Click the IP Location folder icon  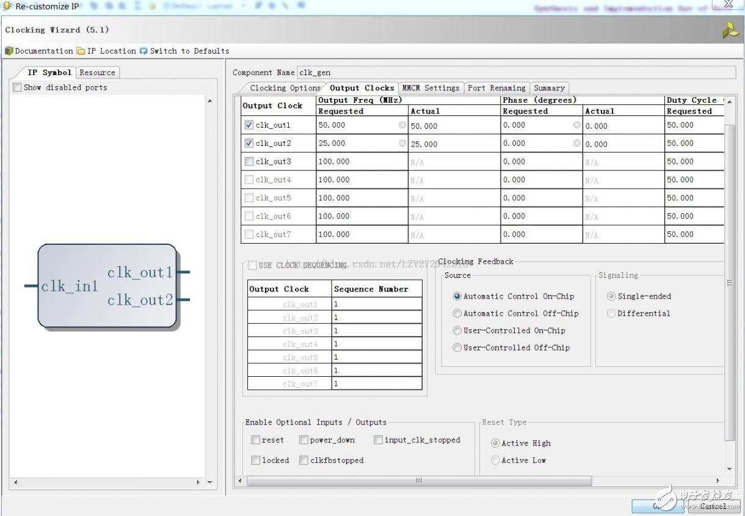81,51
